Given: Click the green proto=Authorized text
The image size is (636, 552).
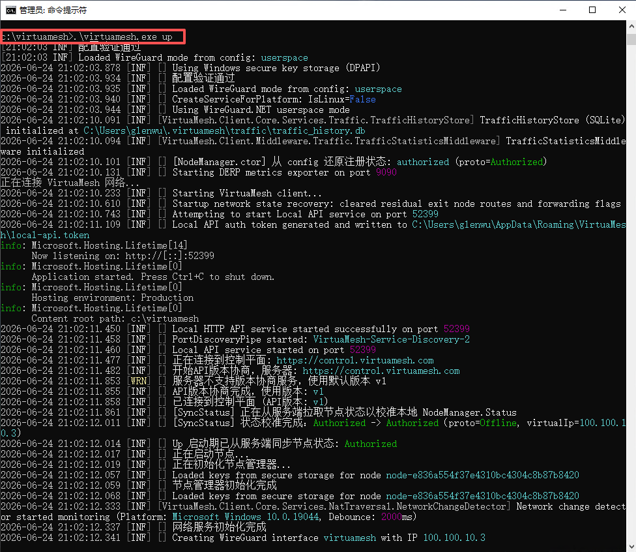Looking at the screenshot, I should [501, 162].
